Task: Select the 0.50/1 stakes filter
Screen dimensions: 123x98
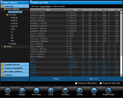Action: (13, 29)
